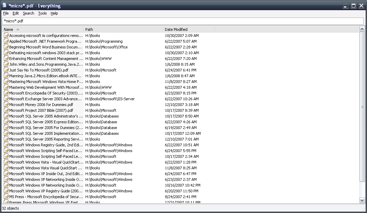The image size is (367, 213).
Task: Sort results by Date Modified column header
Action: click(189, 29)
